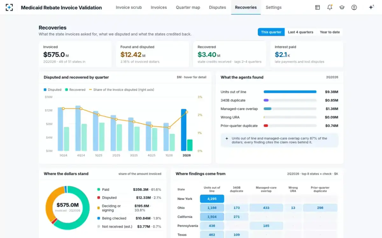Click the New York 4,295 heatmap cell

212,199
